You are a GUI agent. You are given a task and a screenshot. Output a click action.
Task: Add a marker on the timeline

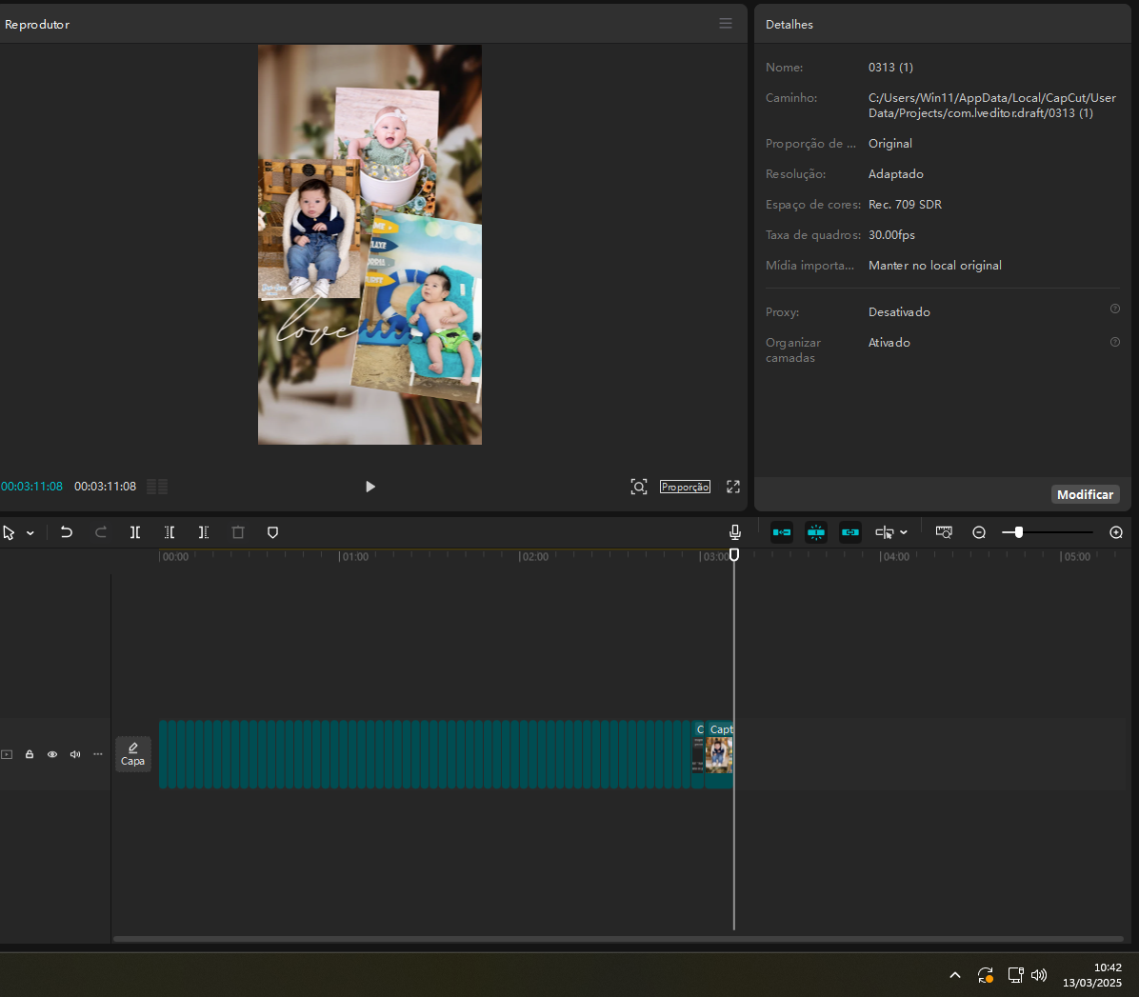[272, 532]
